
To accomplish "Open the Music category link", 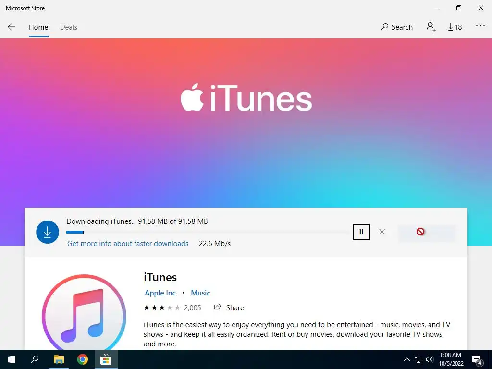I will (x=200, y=293).
